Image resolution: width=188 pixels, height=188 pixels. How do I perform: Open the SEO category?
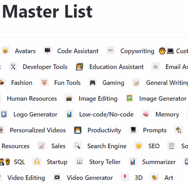[154, 146]
